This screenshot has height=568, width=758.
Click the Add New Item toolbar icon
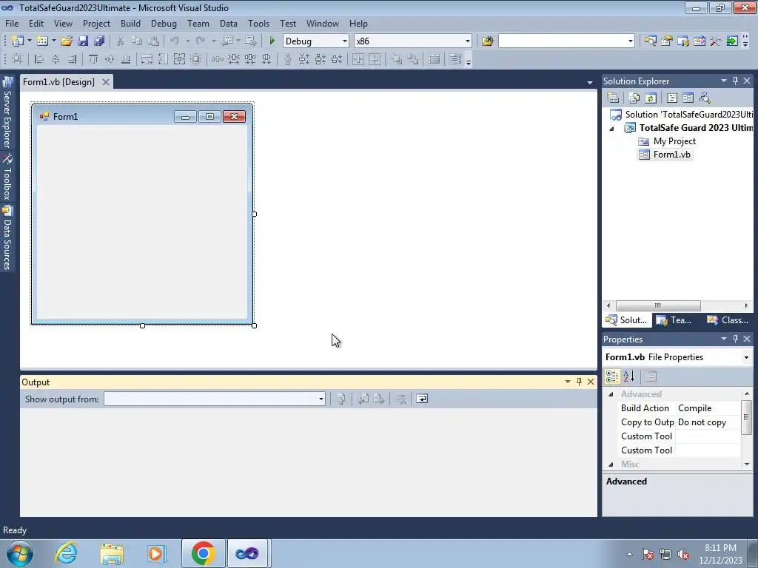point(42,41)
